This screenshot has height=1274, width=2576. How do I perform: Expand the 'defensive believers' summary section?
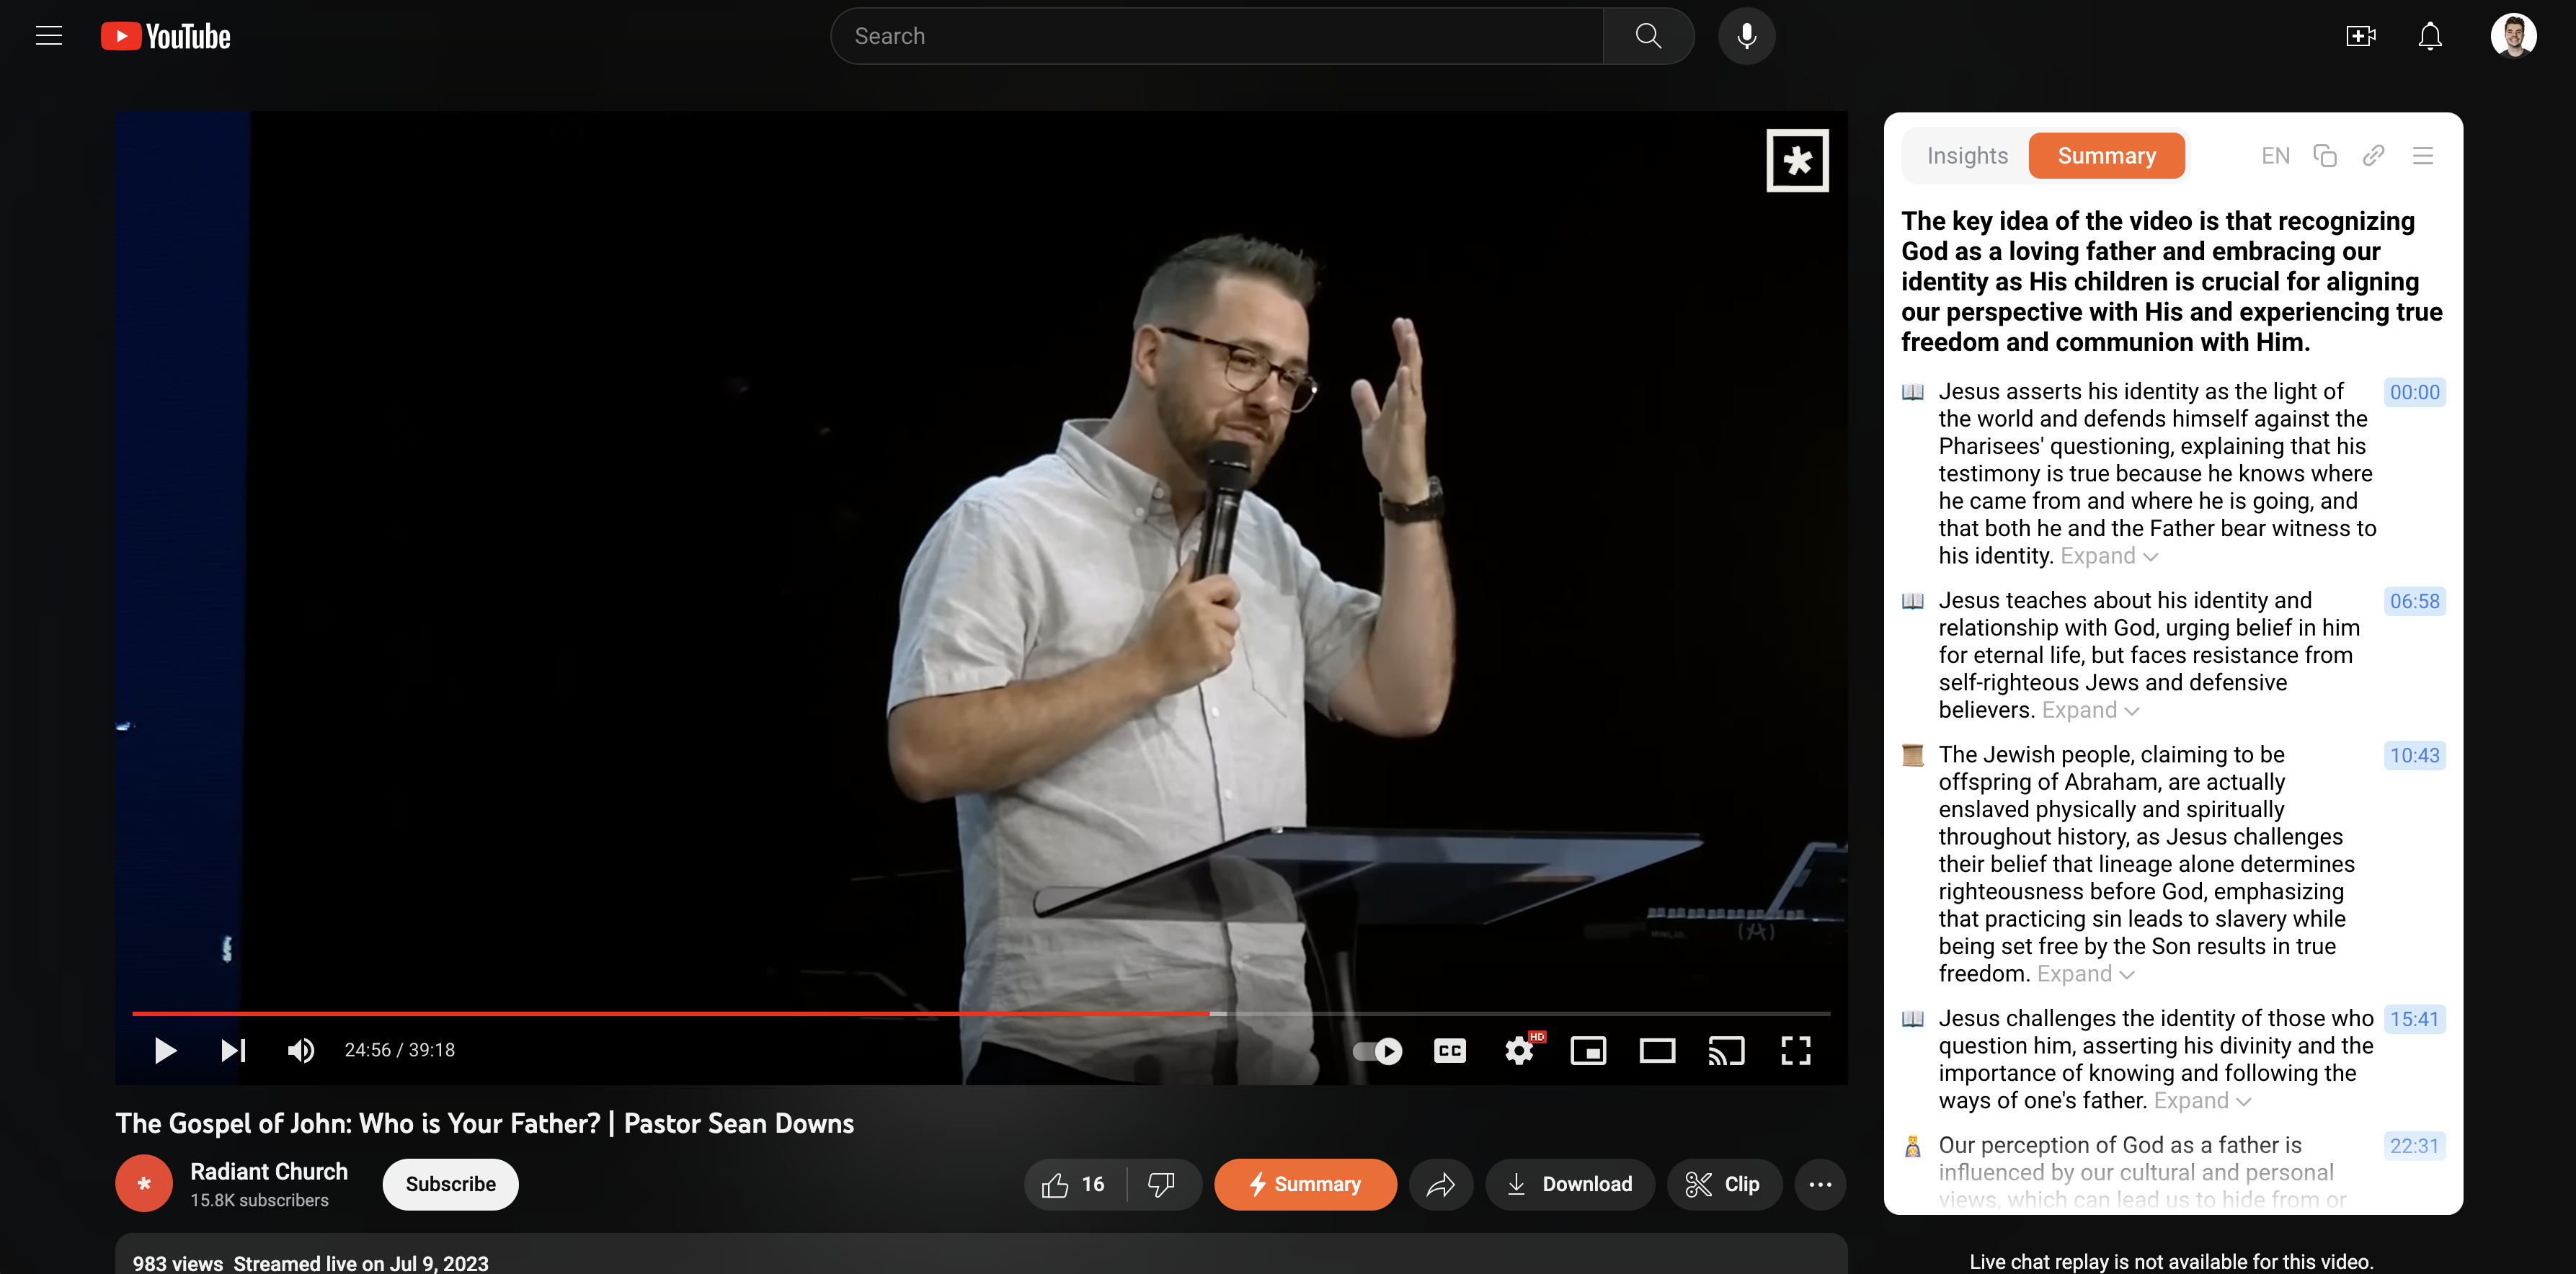pos(2090,710)
